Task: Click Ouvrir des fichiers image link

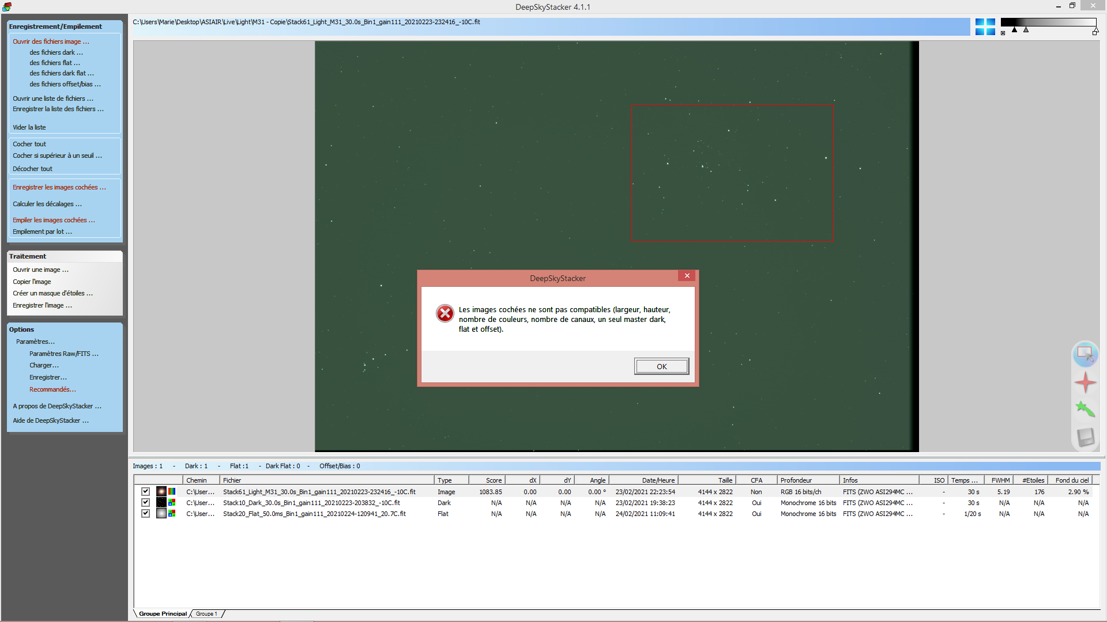Action: [51, 41]
